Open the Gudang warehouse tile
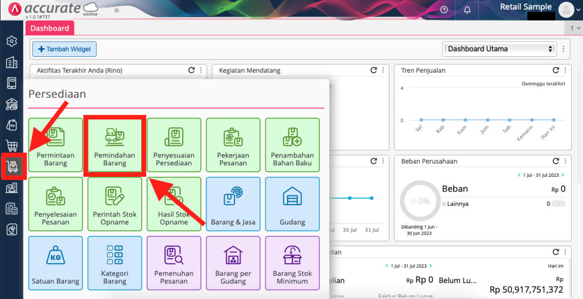The width and height of the screenshot is (583, 299). pos(292,204)
